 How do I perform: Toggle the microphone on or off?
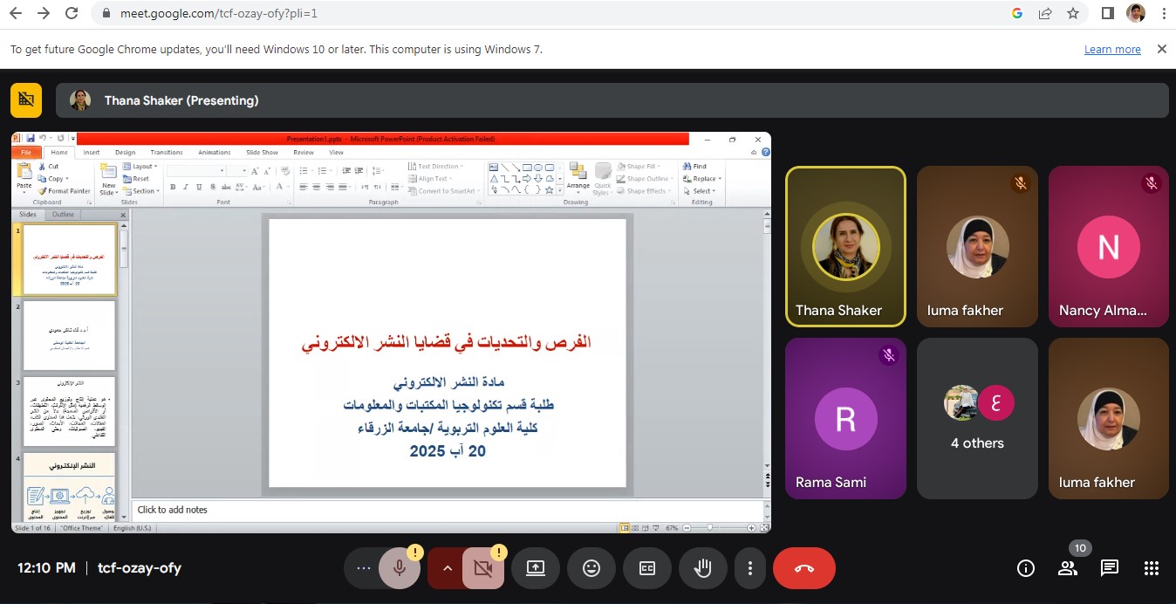point(400,568)
